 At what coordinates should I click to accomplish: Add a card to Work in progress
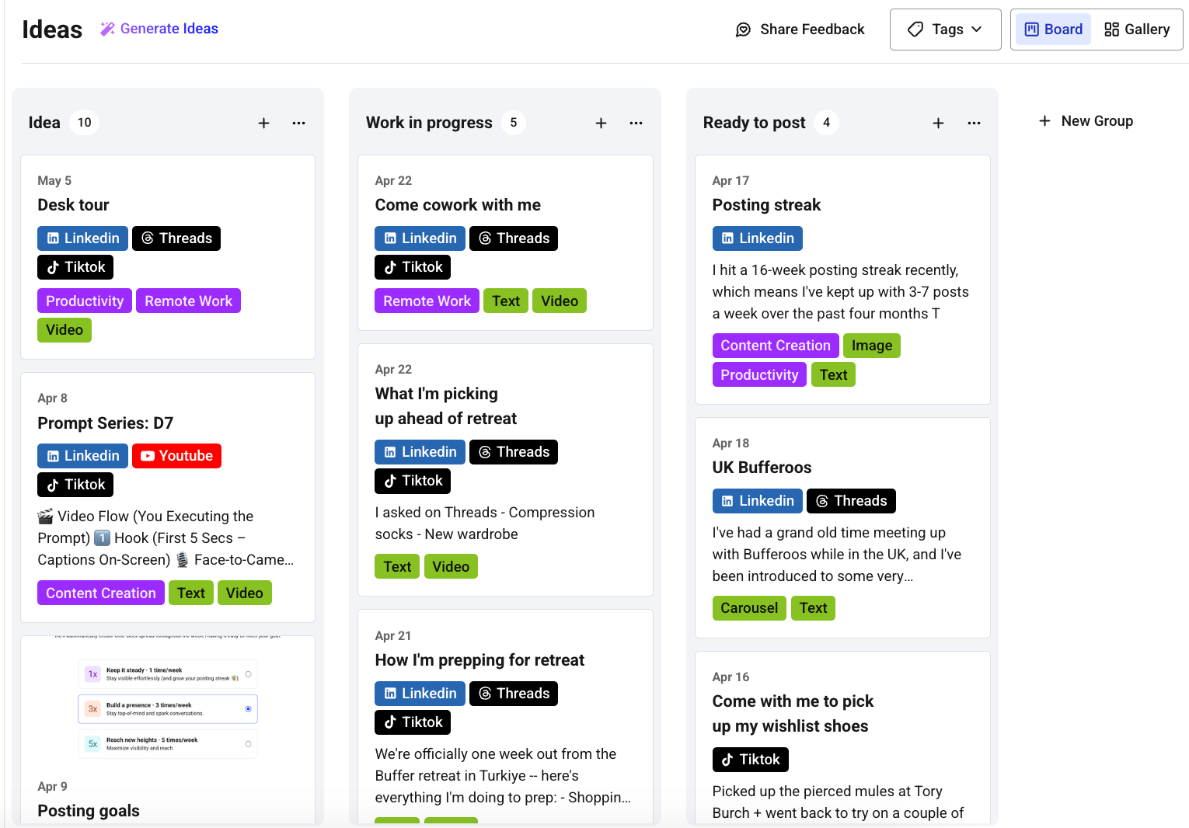pos(601,123)
